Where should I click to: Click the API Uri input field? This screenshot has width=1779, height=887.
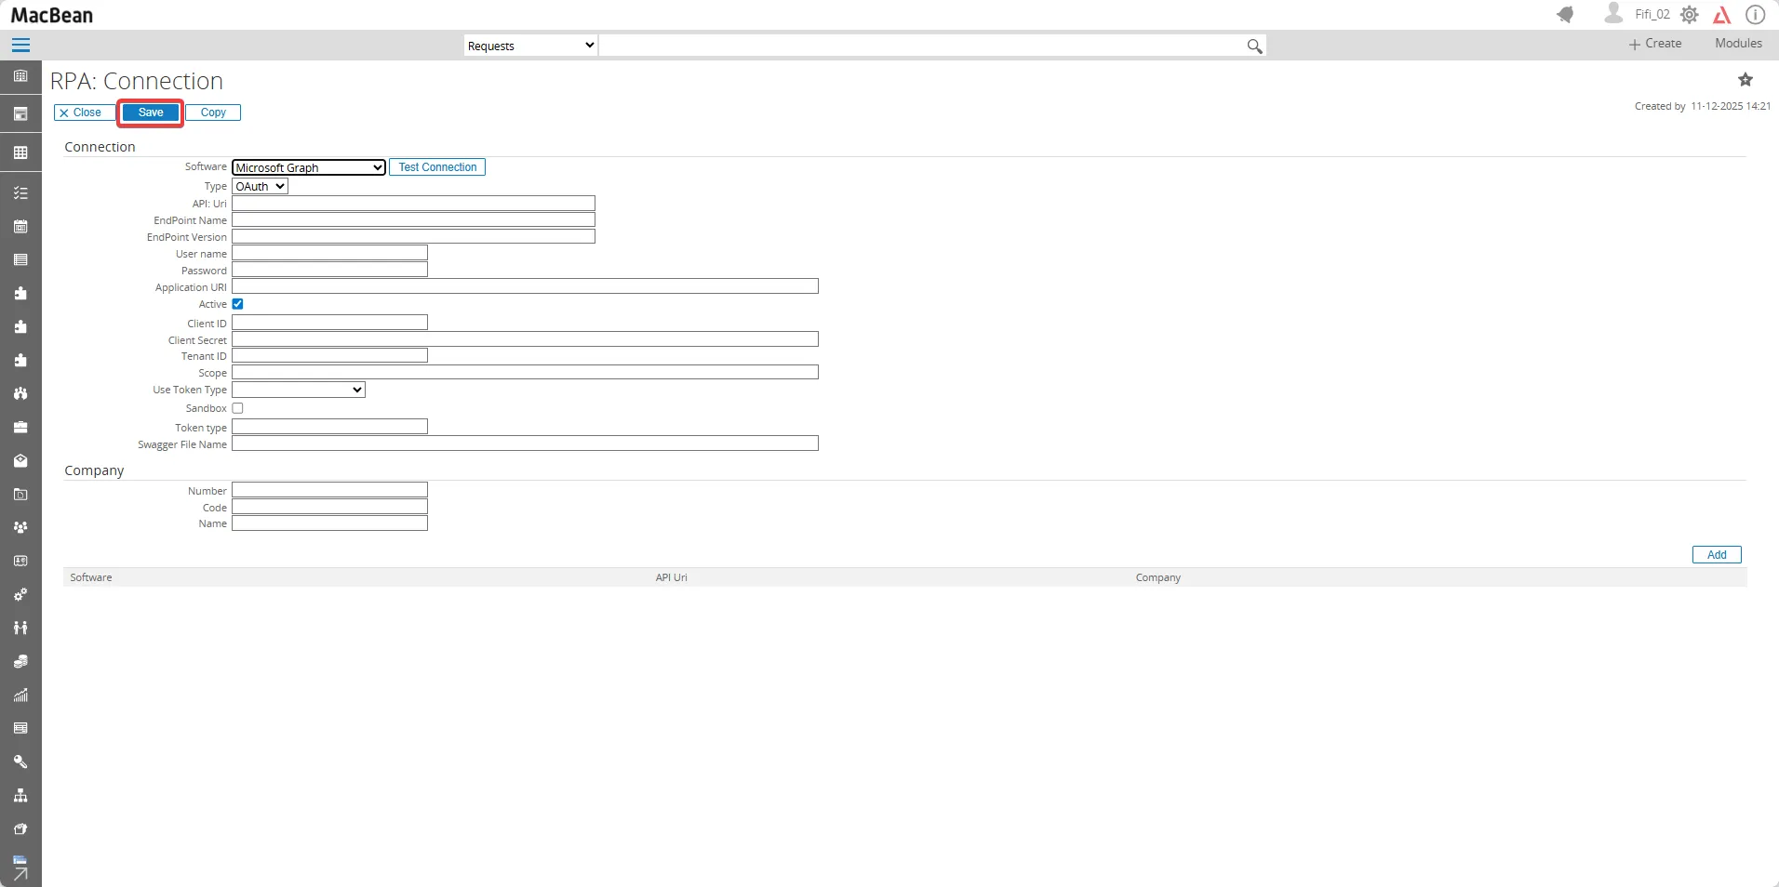413,203
